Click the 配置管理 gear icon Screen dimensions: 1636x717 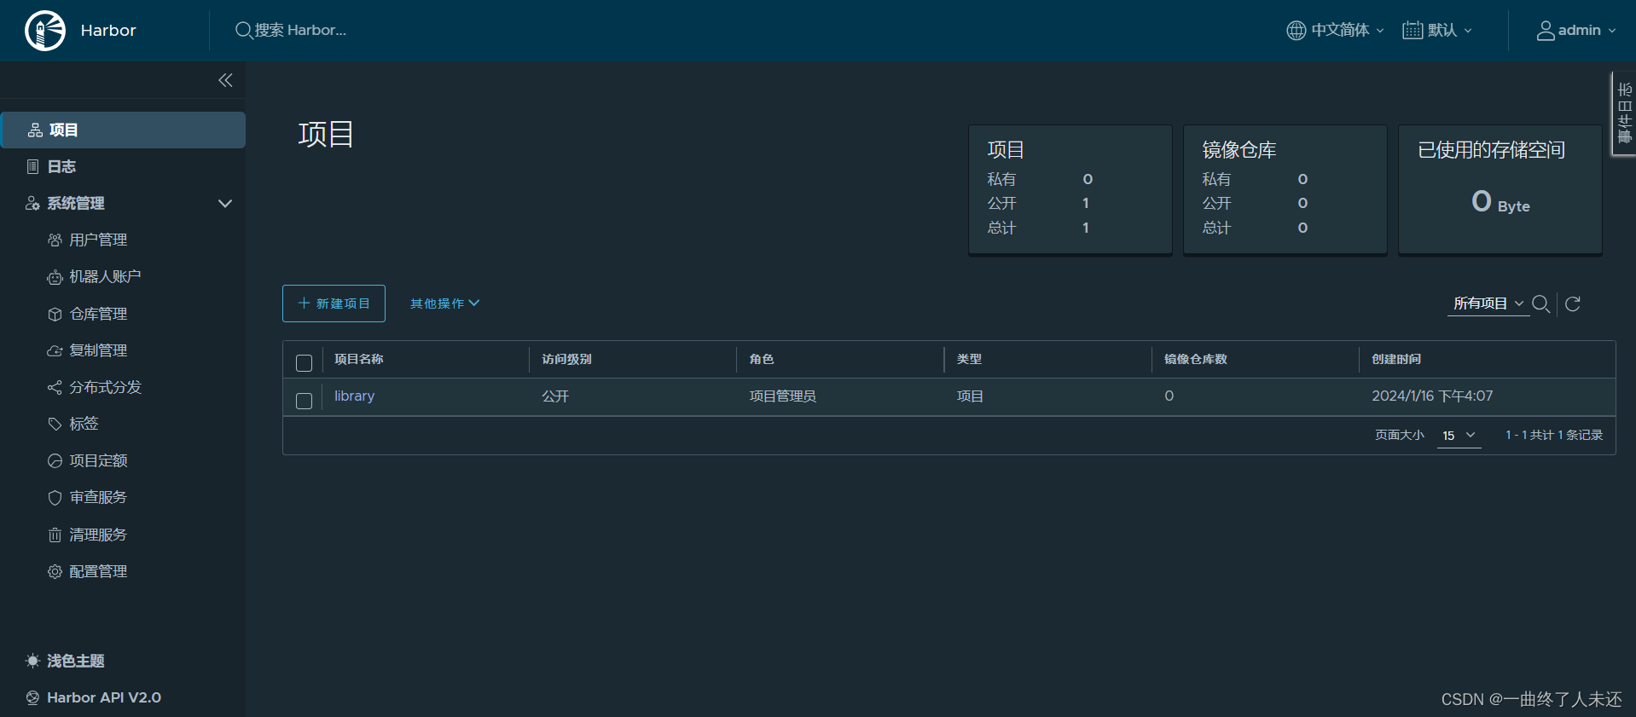tap(55, 571)
